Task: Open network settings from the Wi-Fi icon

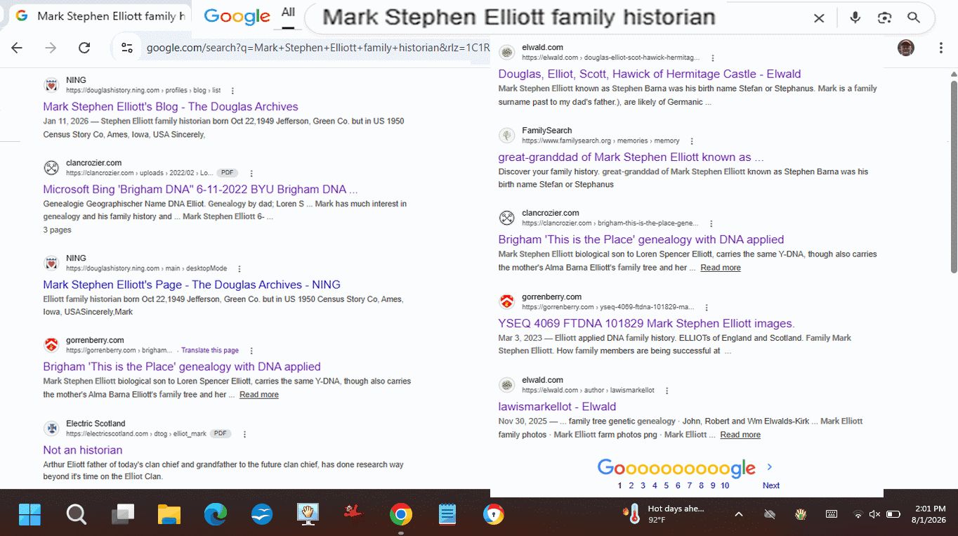Action: coord(858,514)
